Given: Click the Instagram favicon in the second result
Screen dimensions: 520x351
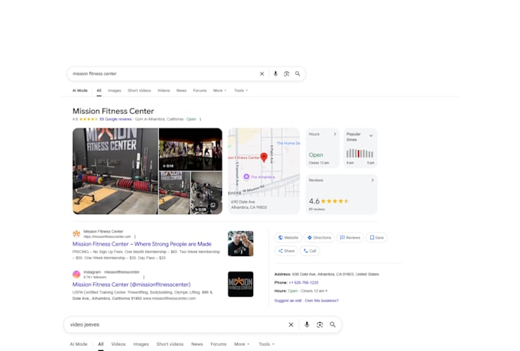Looking at the screenshot, I should point(76,275).
